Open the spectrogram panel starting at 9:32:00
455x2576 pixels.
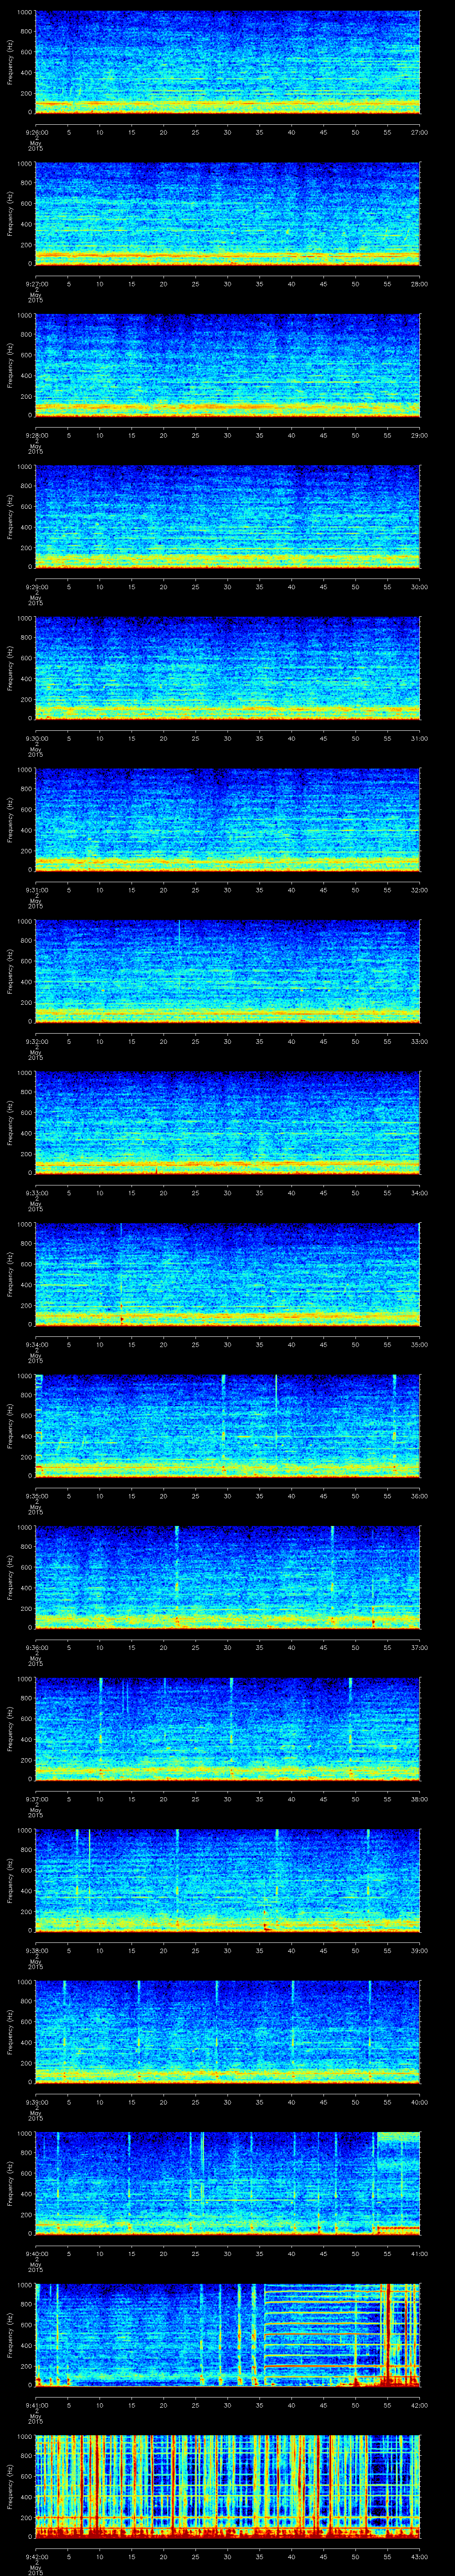(227, 972)
